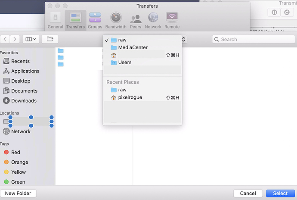The width and height of the screenshot is (297, 200).
Task: Pick pixelrogue under Recent Places
Action: point(130,97)
